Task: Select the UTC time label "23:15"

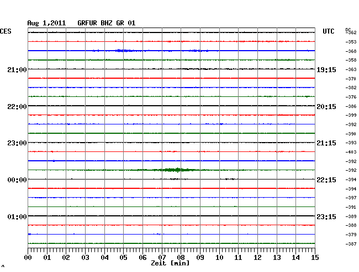Action: point(326,216)
